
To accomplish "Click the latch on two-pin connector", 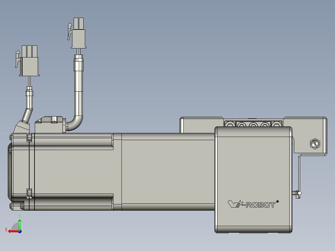I will (x=69, y=32).
